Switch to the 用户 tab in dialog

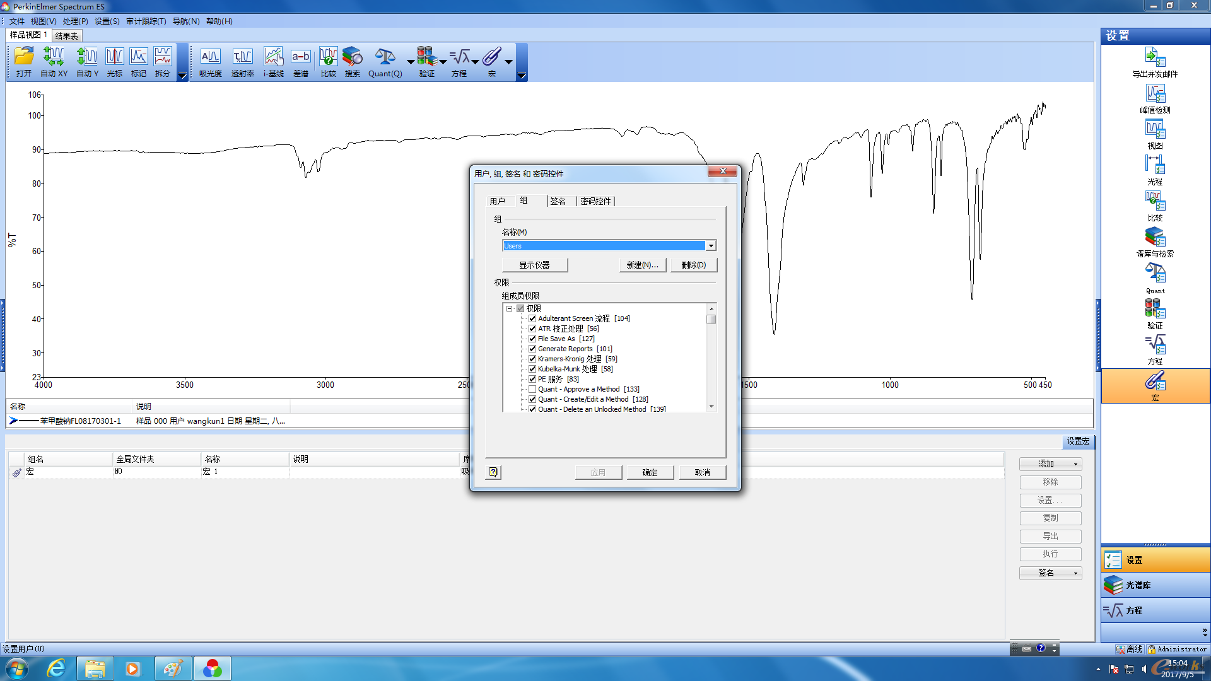coord(497,201)
